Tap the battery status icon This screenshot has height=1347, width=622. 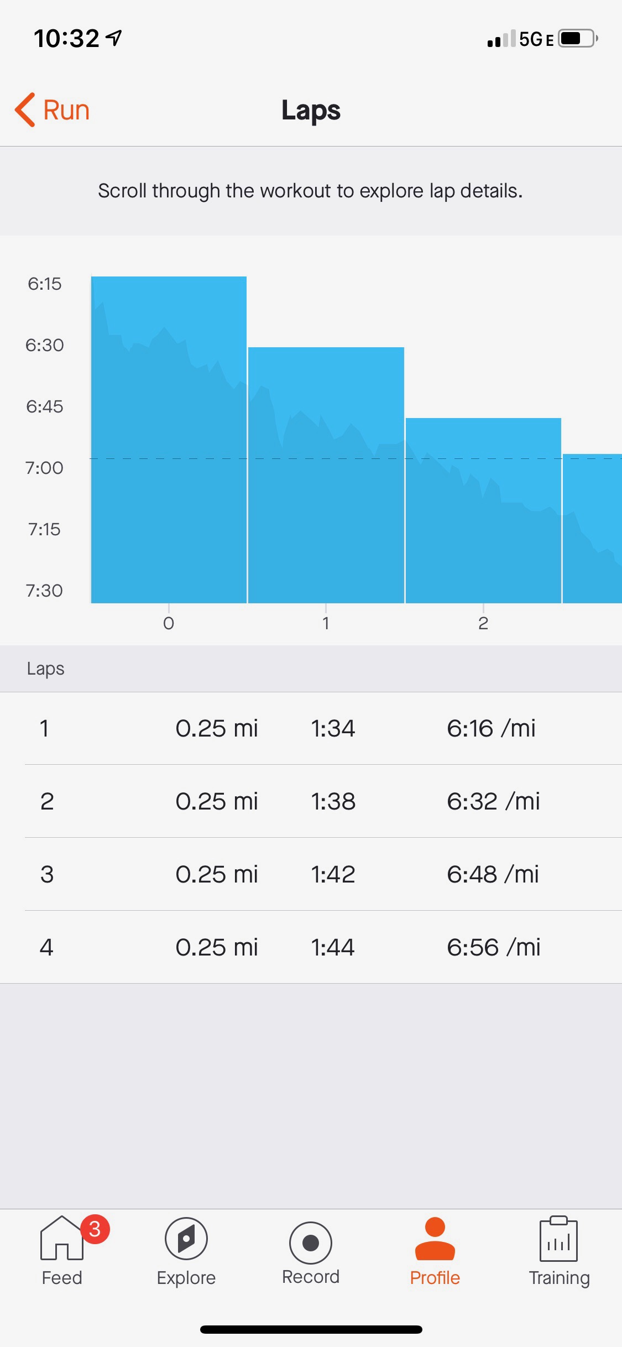click(x=577, y=39)
